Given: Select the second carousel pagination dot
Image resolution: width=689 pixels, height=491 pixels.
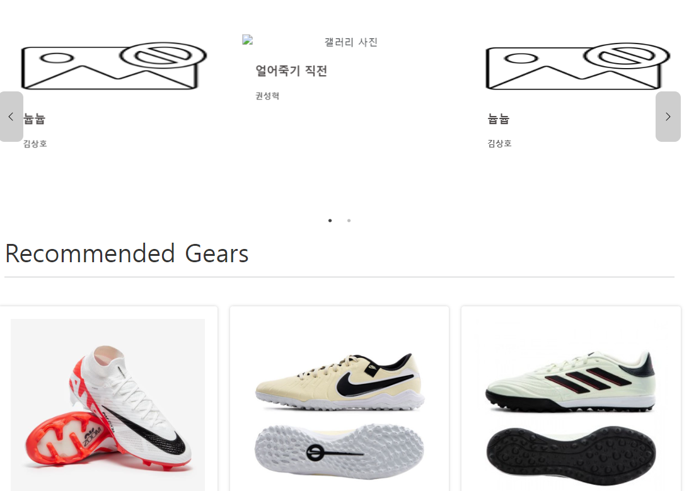Looking at the screenshot, I should pyautogui.click(x=349, y=221).
